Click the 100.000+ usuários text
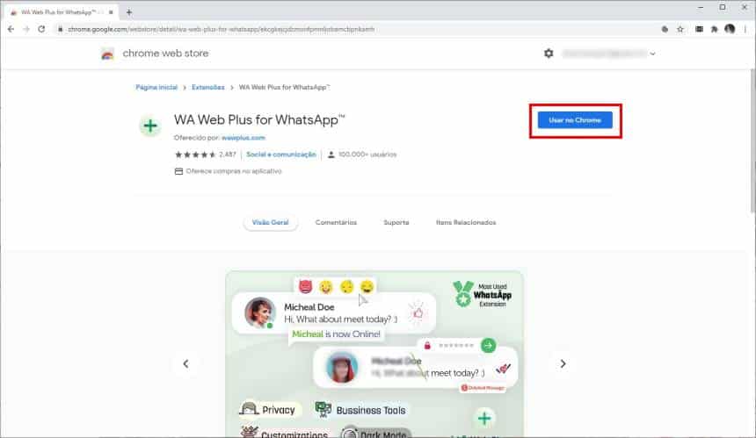The height and width of the screenshot is (438, 756). tap(367, 154)
